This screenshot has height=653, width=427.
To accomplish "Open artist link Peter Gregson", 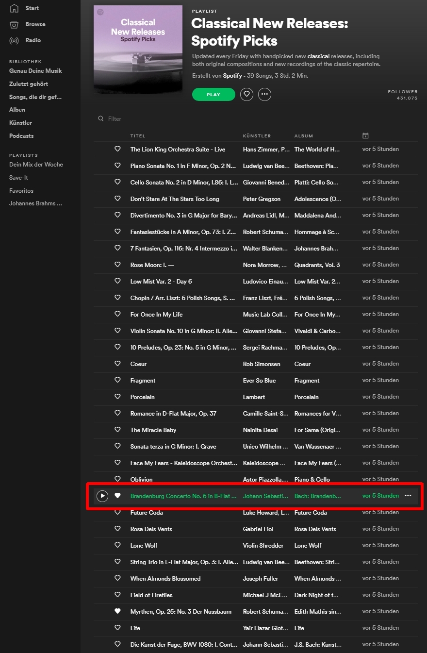I will pyautogui.click(x=262, y=199).
